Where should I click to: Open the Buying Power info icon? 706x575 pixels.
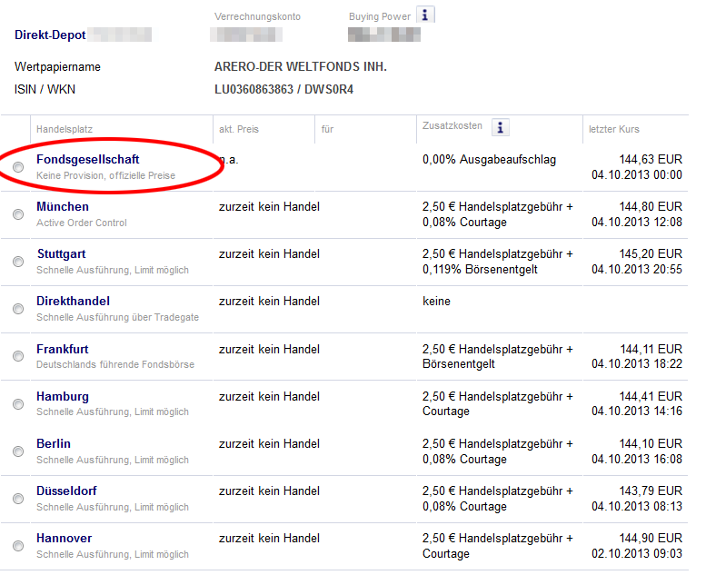(x=425, y=15)
